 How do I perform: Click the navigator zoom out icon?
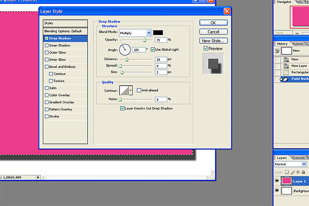click(x=297, y=33)
